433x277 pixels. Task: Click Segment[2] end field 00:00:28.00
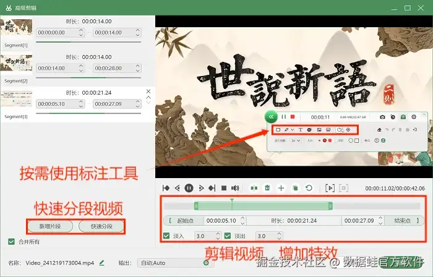click(x=117, y=68)
